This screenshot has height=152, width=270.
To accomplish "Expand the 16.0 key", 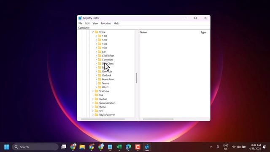I will click(x=96, y=48).
